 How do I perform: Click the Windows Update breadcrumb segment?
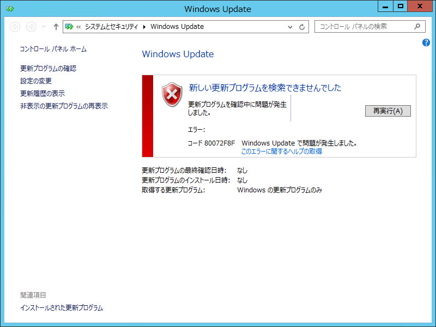(177, 27)
